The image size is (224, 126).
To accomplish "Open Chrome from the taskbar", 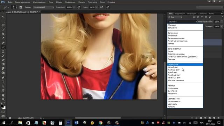I will coord(100,123).
